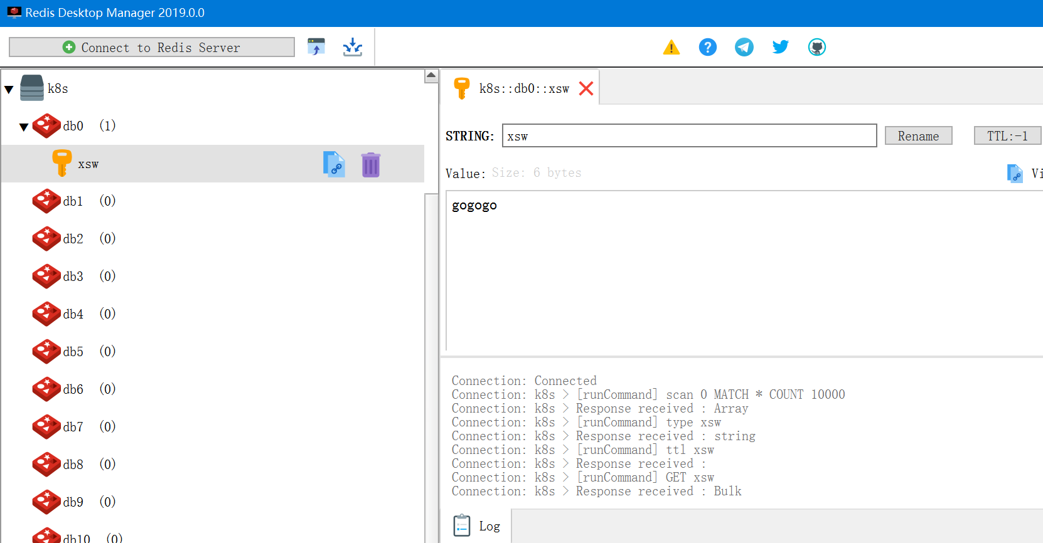Focus the STRING key name field

click(x=689, y=135)
